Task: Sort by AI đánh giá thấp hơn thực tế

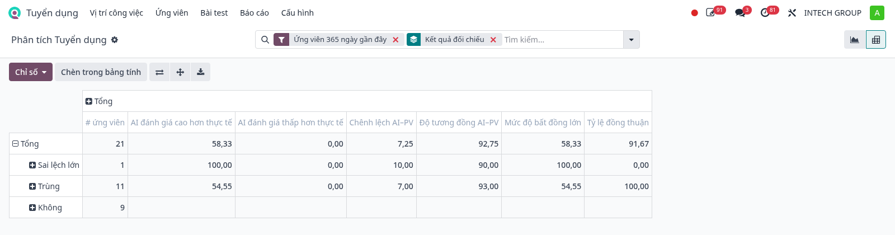Action: (x=291, y=123)
